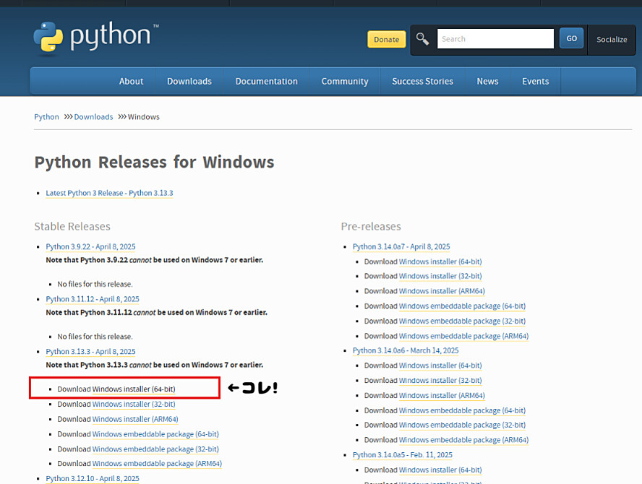
Task: Download 3.14.0a7 Windows installer (64-bit)
Action: (440, 262)
